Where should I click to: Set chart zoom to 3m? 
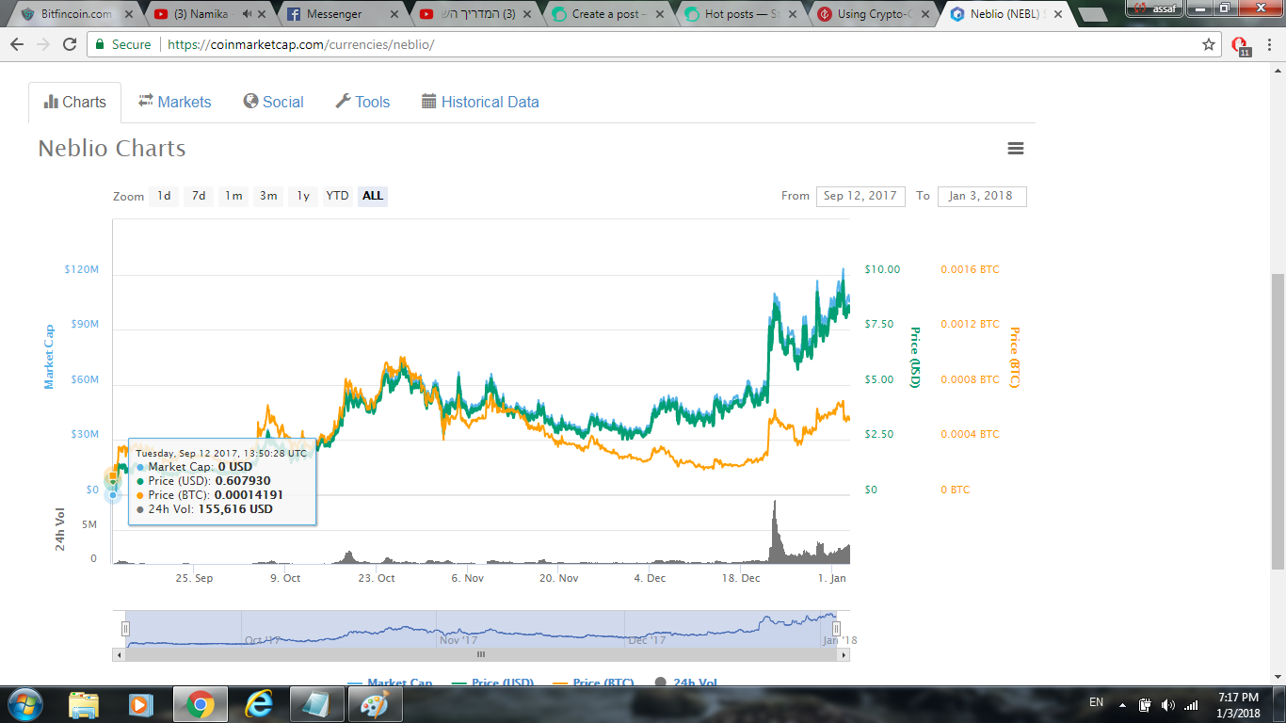[x=268, y=196]
